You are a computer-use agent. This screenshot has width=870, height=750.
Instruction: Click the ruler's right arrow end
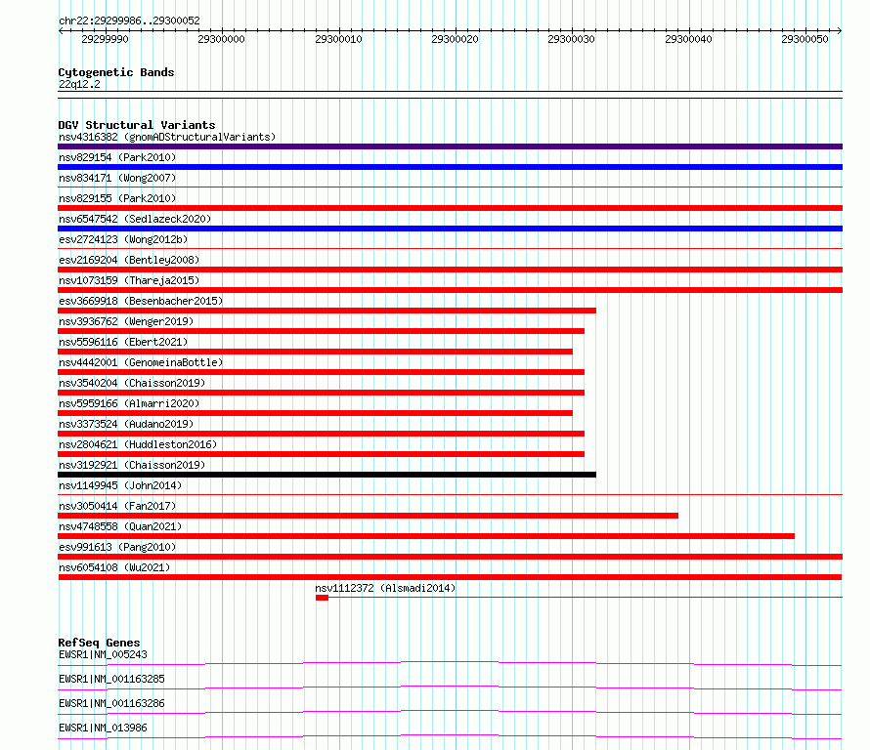pos(840,30)
